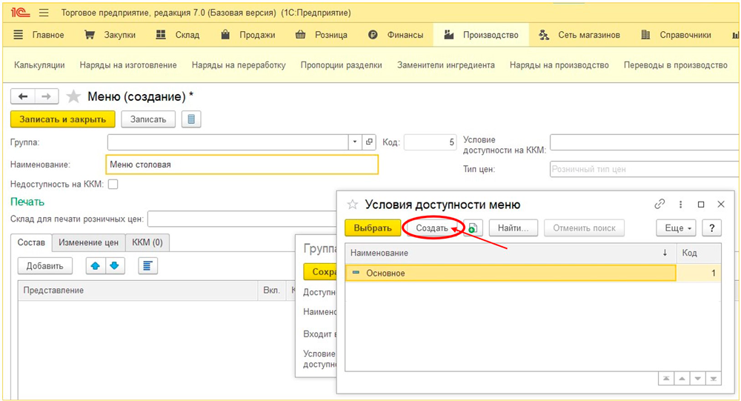Click open-form icon beside Группа field

(370, 142)
